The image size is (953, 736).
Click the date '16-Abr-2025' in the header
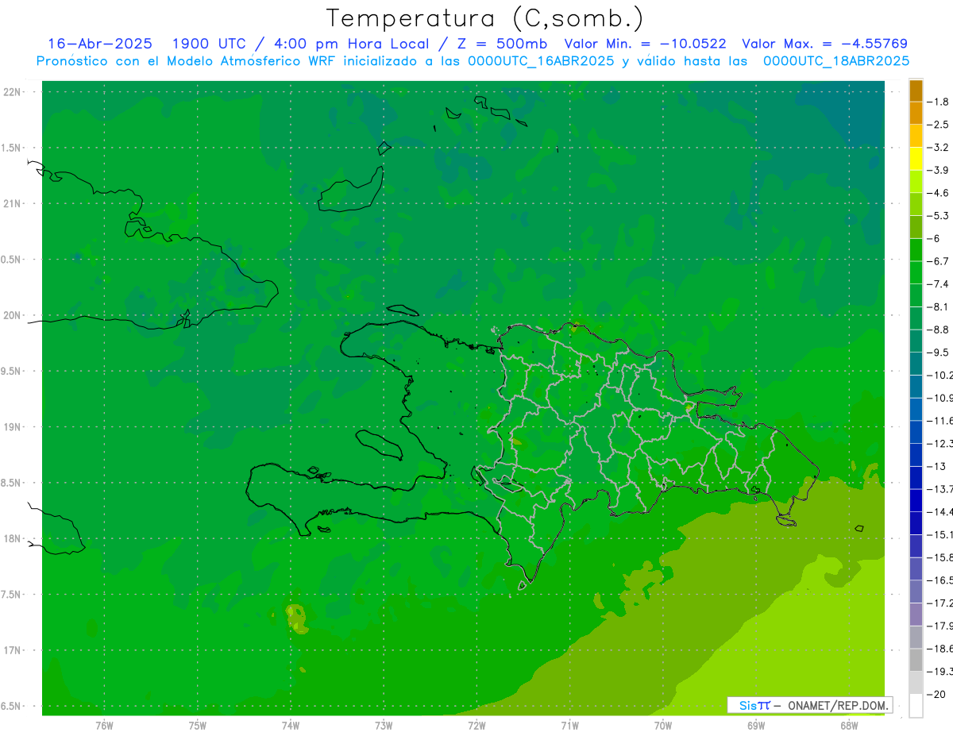pos(100,44)
